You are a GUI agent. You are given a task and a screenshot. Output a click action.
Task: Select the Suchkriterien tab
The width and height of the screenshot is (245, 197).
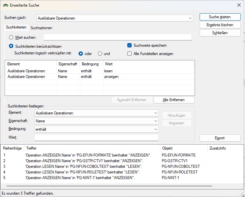(x=16, y=27)
